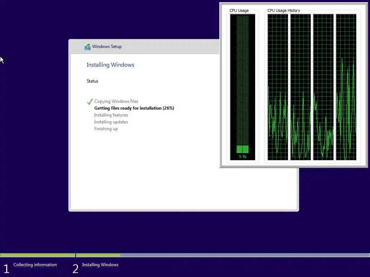Click 'Getting files ready for installation (26%)'

pyautogui.click(x=134, y=108)
